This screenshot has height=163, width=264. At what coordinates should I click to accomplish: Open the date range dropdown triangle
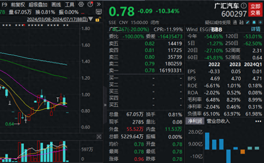pyautogui.click(x=91, y=19)
